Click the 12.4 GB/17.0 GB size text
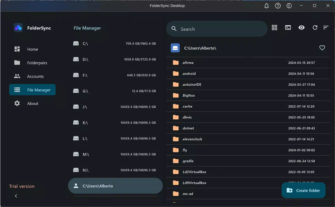This screenshot has height=207, width=335. 144,91
